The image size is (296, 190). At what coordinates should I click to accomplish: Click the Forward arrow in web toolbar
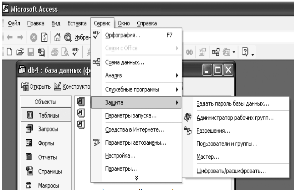point(20,37)
